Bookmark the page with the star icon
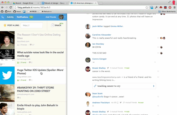 [x=147, y=7]
